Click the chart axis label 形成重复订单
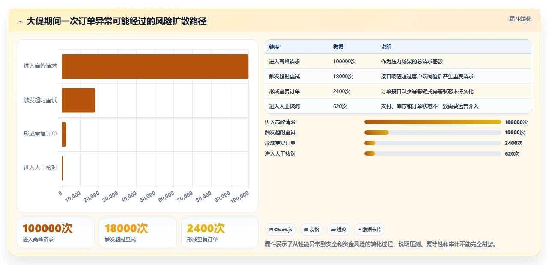This screenshot has height=265, width=549. point(40,134)
